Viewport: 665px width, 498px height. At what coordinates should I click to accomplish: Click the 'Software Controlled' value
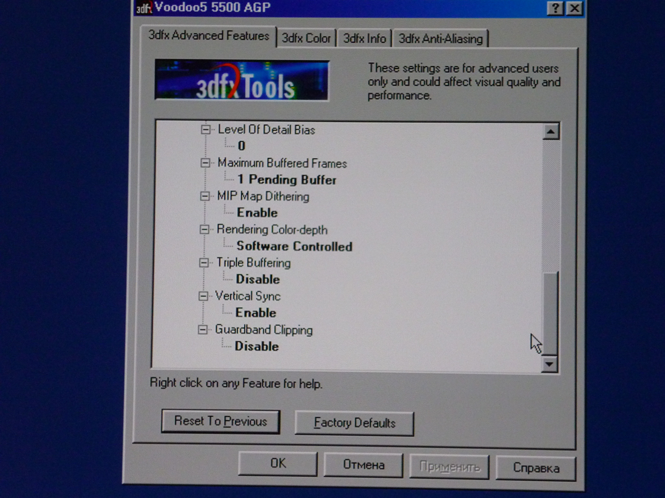[x=294, y=246]
